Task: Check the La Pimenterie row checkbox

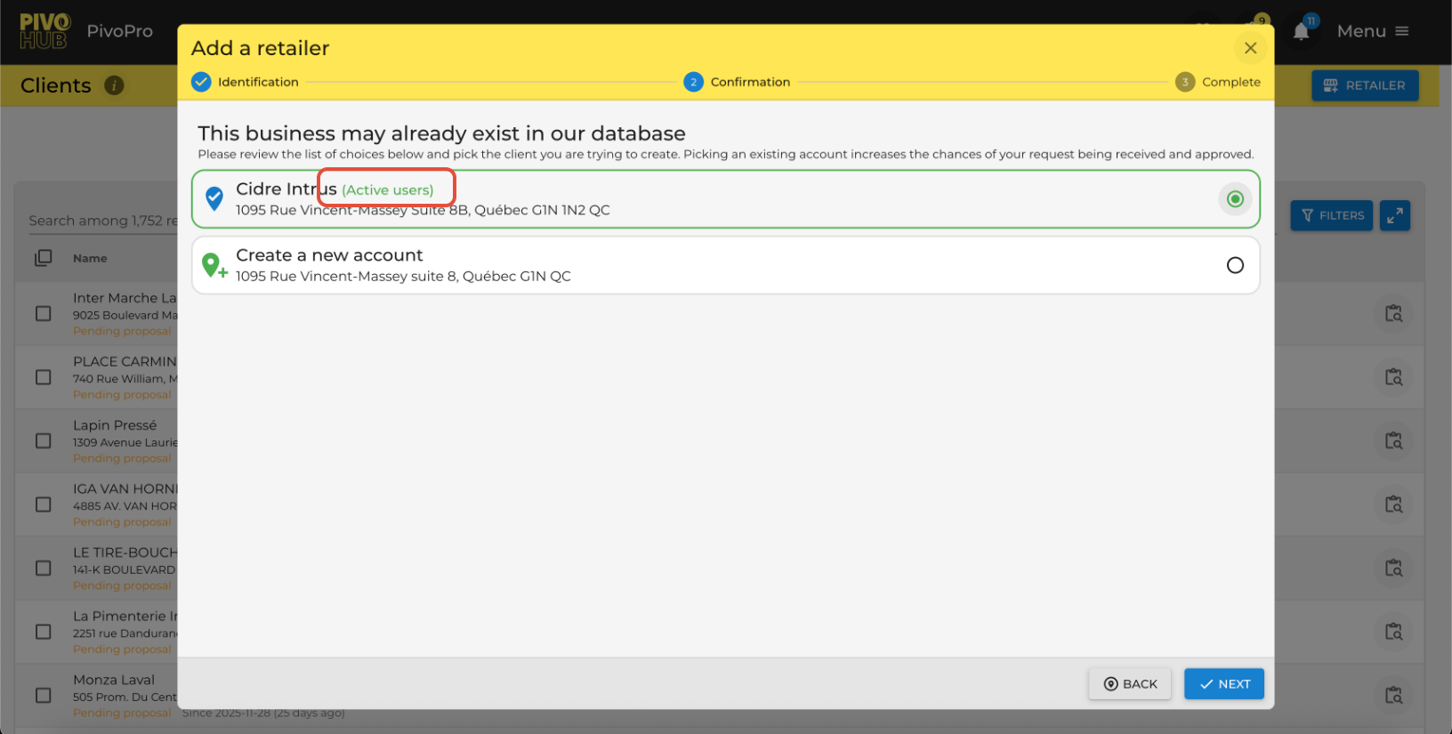Action: click(x=44, y=632)
